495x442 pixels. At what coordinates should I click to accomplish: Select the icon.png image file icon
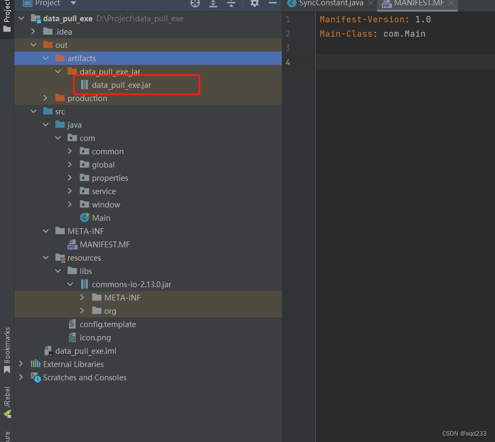tap(72, 337)
